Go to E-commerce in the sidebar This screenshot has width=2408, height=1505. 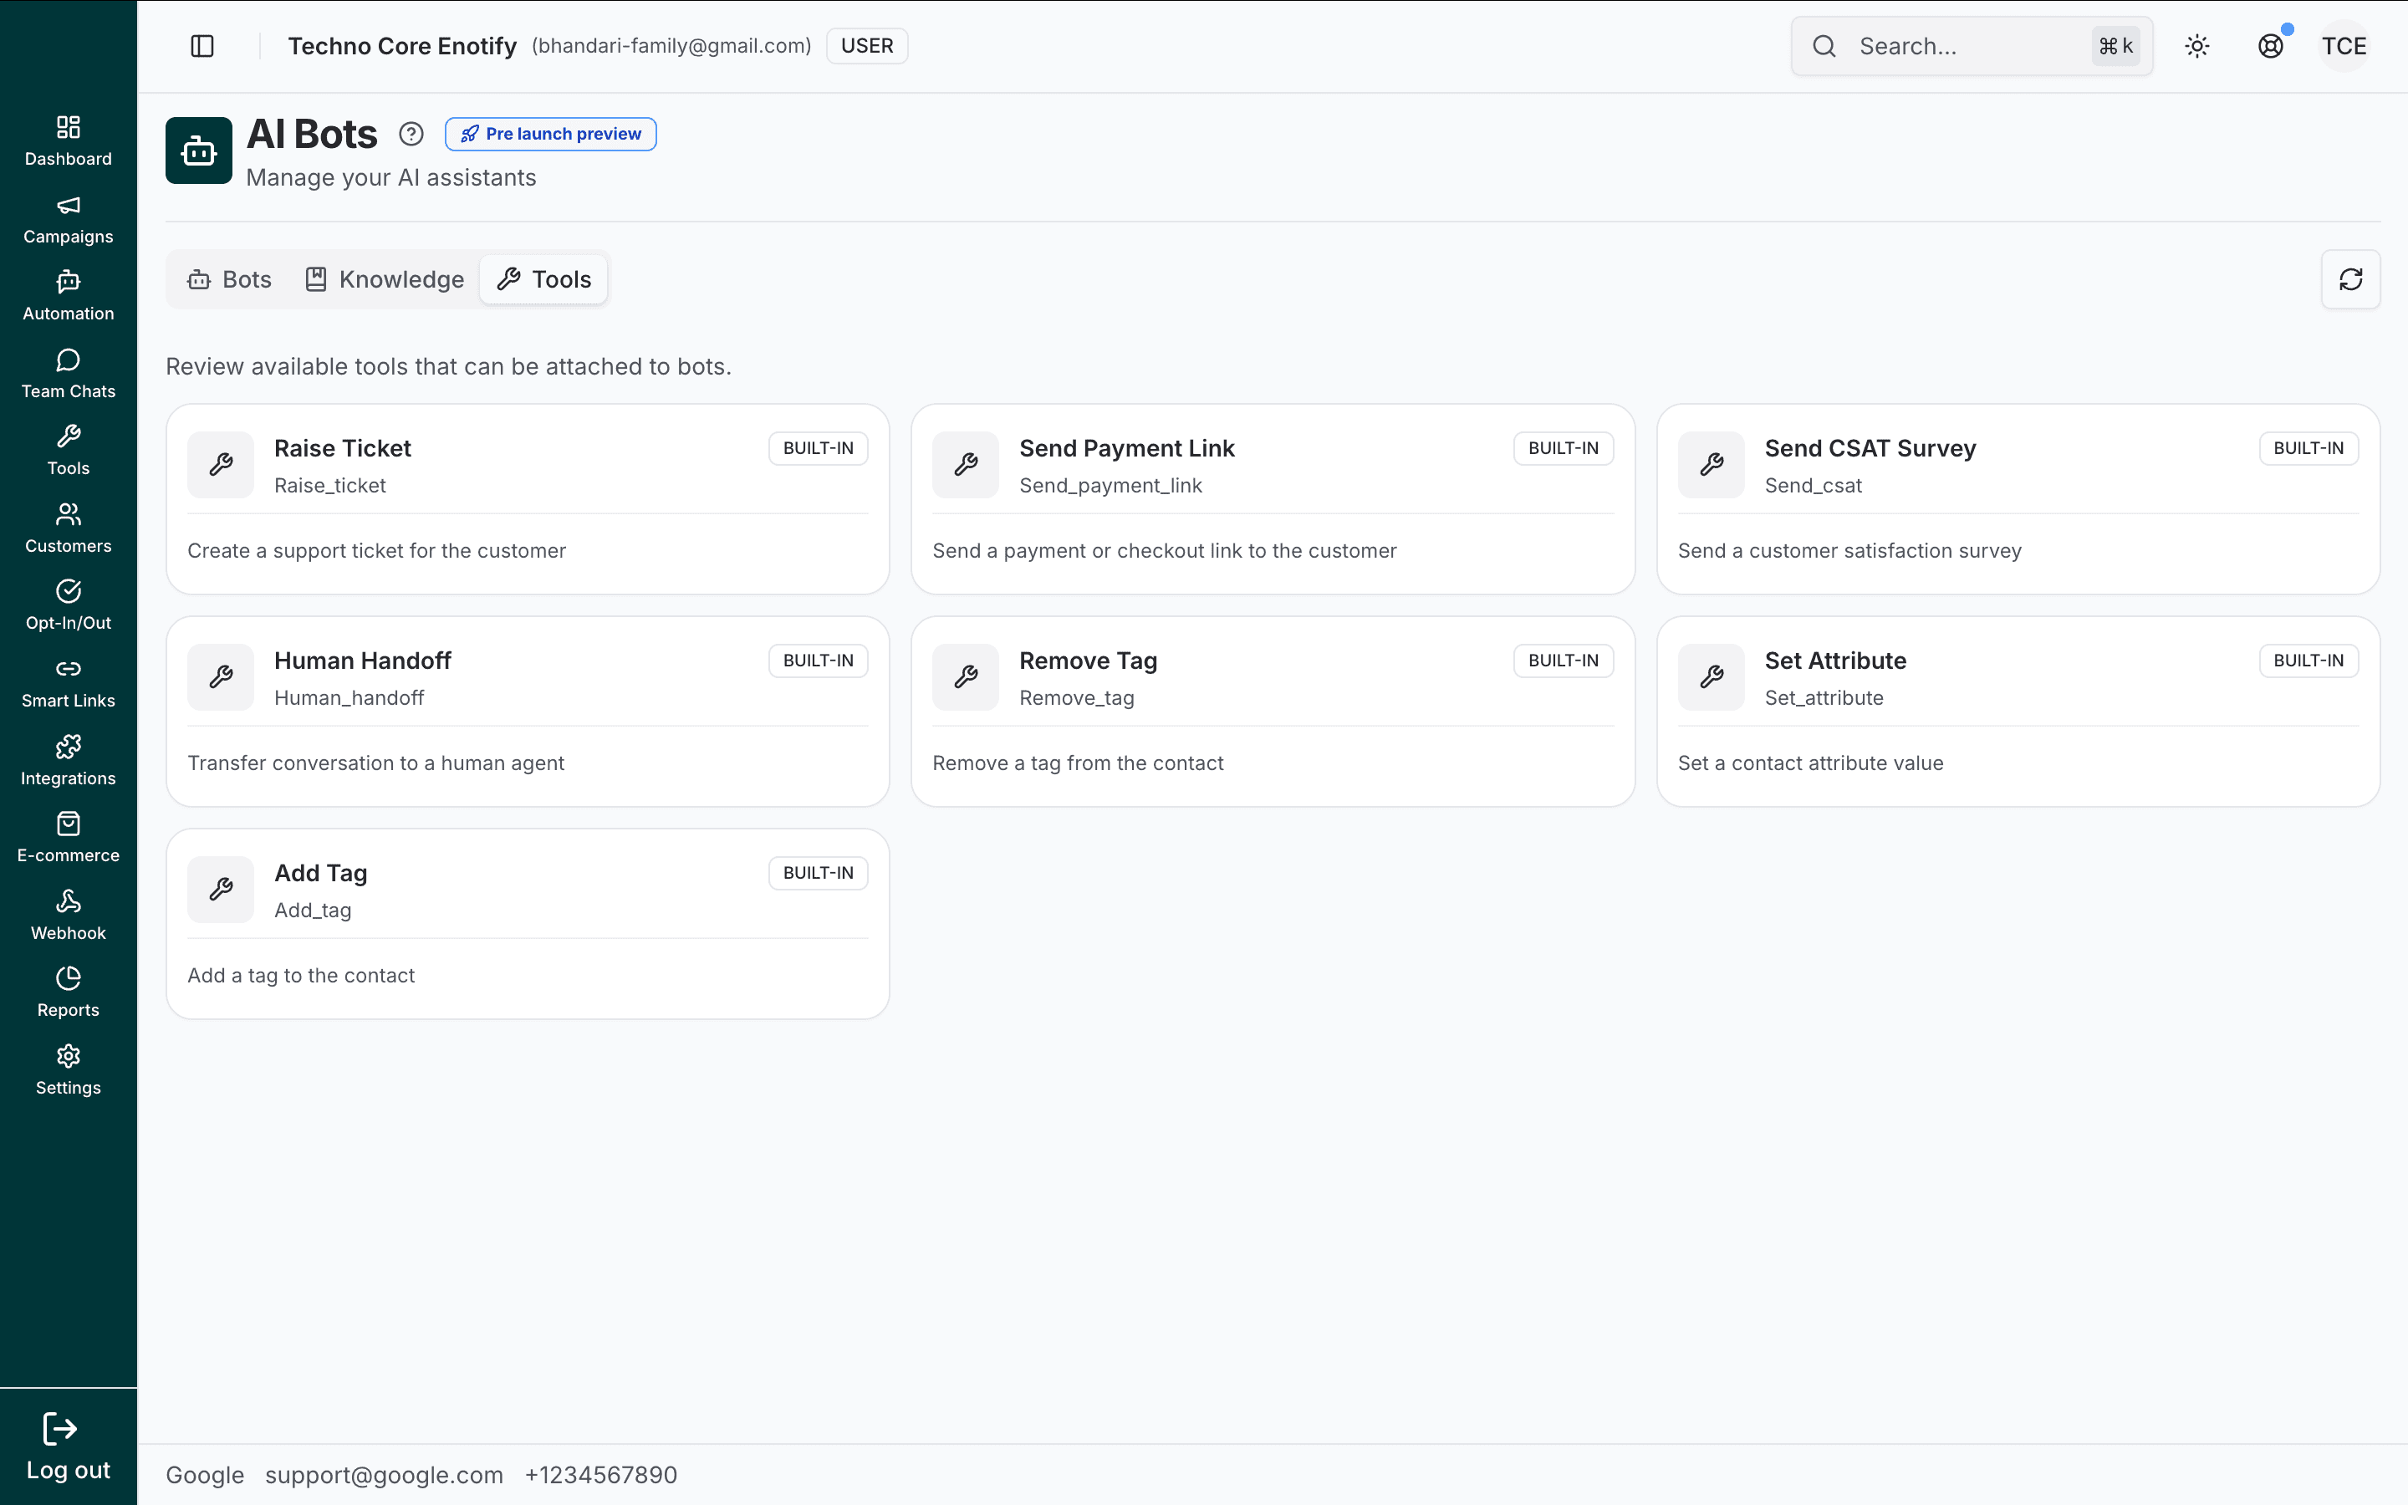coord(68,838)
